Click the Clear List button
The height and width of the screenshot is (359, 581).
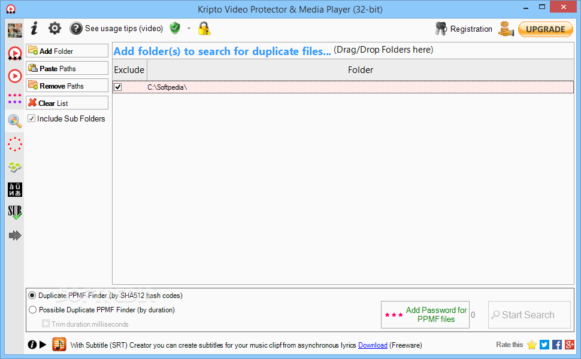click(67, 104)
